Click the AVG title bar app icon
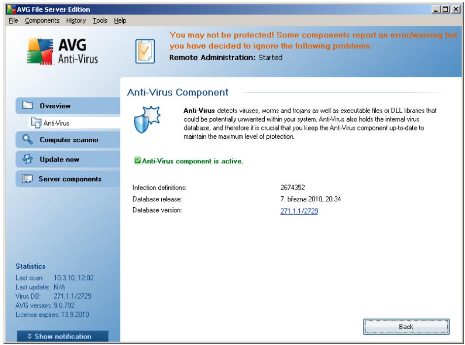The width and height of the screenshot is (465, 345). [11, 9]
